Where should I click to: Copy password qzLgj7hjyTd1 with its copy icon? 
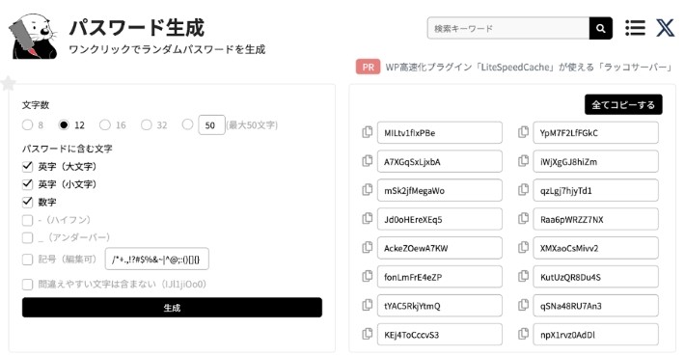click(x=523, y=189)
